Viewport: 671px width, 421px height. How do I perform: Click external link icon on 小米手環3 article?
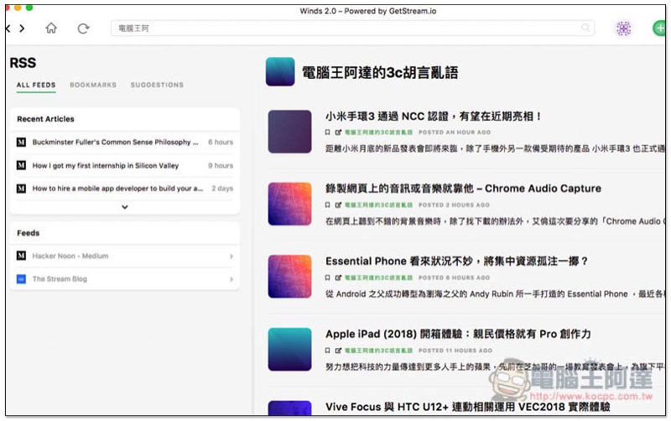[338, 133]
